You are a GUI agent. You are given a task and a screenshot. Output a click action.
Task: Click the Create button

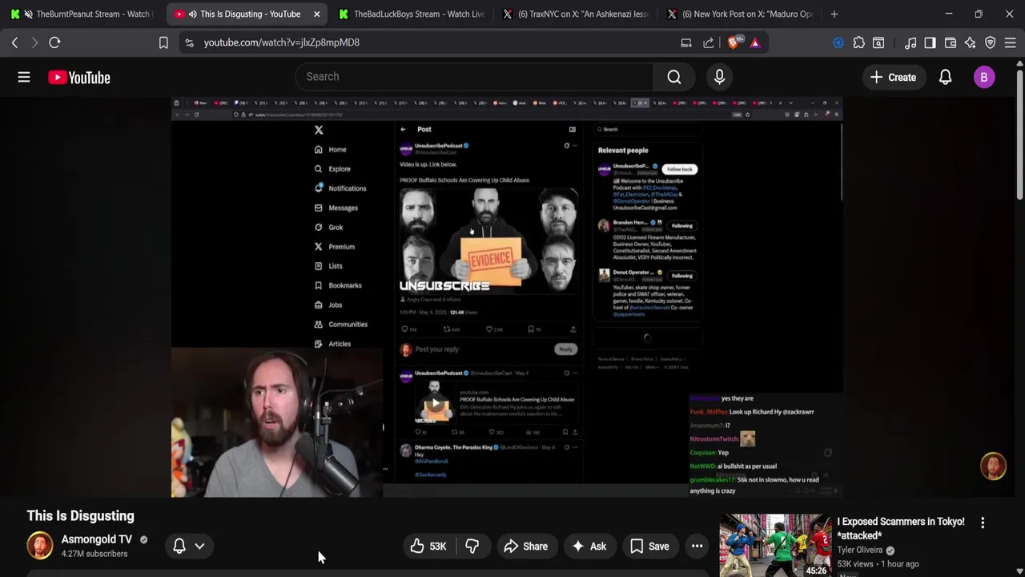[x=893, y=77]
